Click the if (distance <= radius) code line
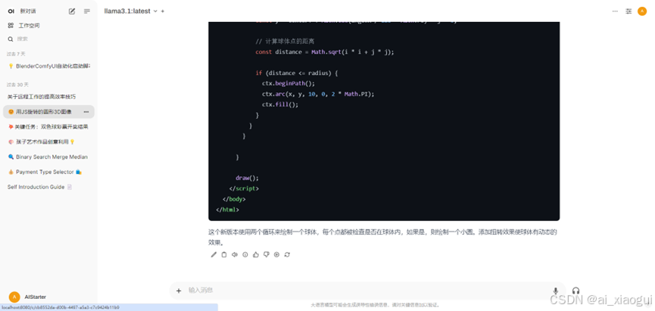Viewport: 655px width, 311px height. 297,73
